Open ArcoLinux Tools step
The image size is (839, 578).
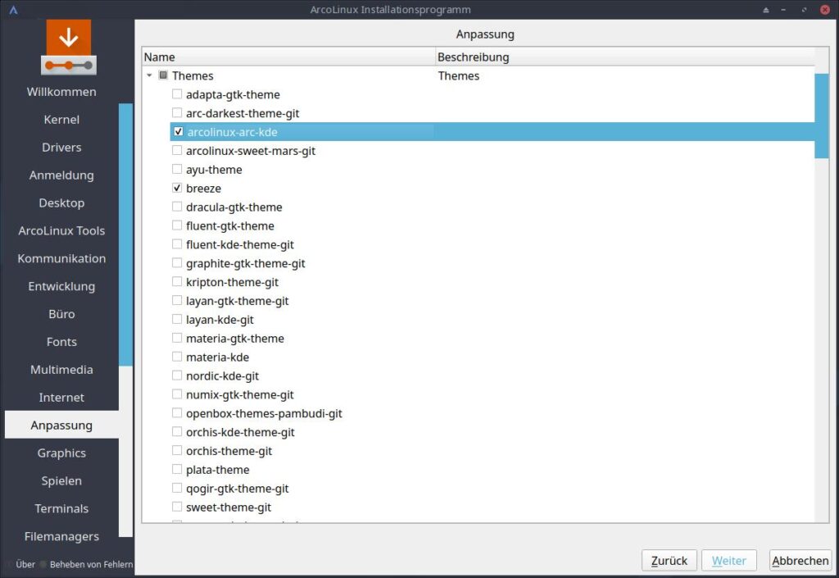(x=61, y=230)
